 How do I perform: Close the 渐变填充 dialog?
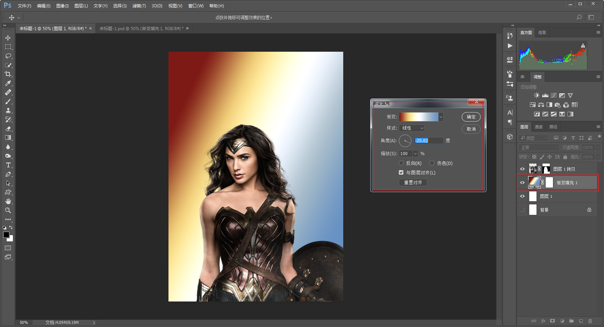[476, 102]
